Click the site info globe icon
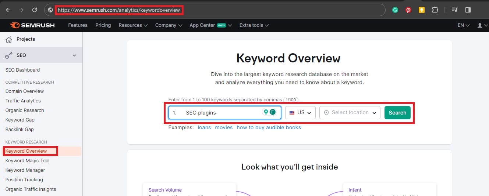This screenshot has height=196, width=489. (x=50, y=10)
